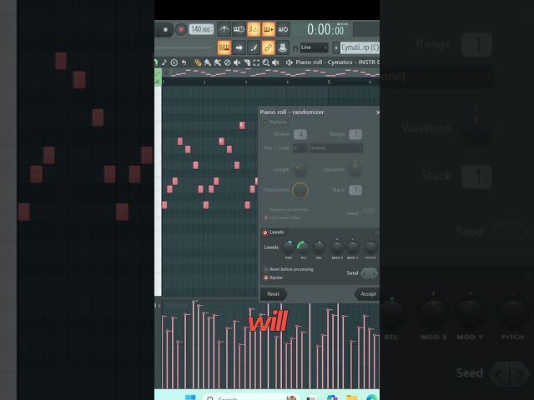
Task: Click the undo arrow icon in piano roll toolbar
Action: [184, 62]
